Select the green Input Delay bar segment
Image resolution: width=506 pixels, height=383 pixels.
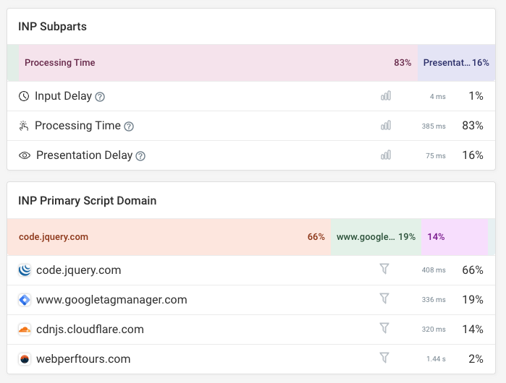[x=13, y=63]
